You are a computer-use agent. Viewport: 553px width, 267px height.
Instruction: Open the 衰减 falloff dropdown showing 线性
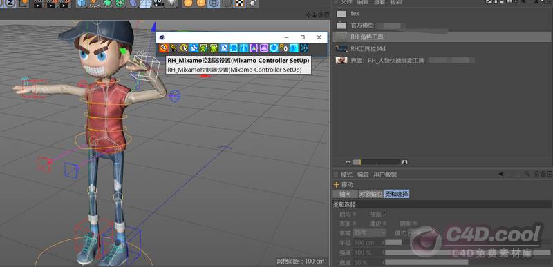pyautogui.click(x=370, y=233)
